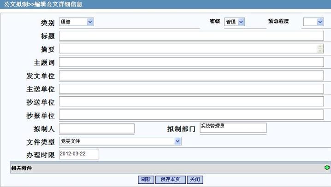Click the 办理时限 date field 2012-03-22
The width and height of the screenshot is (331, 187).
79,154
